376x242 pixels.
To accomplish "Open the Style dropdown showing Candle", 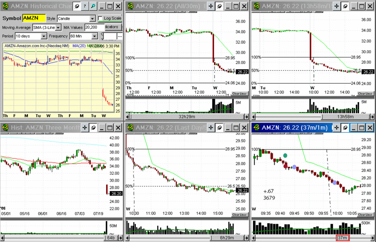I will click(x=93, y=18).
